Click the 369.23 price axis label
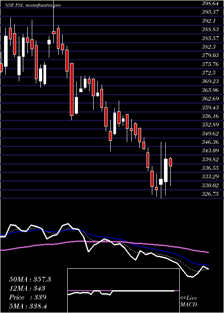Screen dimensions: 224x313 coord(210,82)
